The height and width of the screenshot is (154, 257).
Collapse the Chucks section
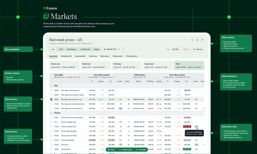tap(51, 113)
